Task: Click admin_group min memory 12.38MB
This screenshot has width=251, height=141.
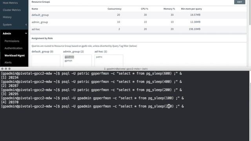Action: (195, 22)
